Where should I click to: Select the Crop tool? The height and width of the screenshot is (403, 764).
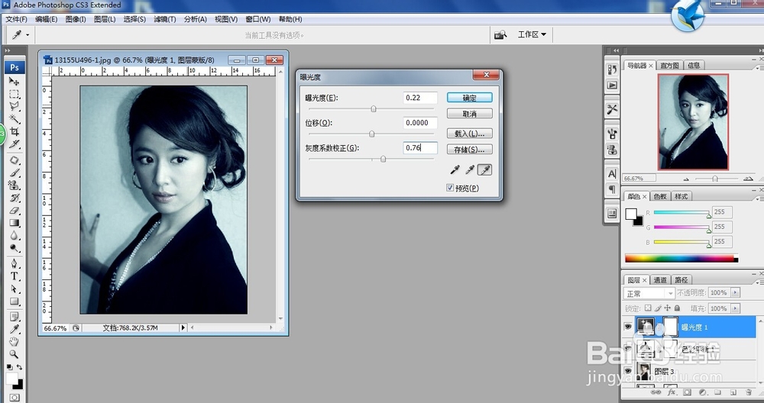tap(14, 131)
